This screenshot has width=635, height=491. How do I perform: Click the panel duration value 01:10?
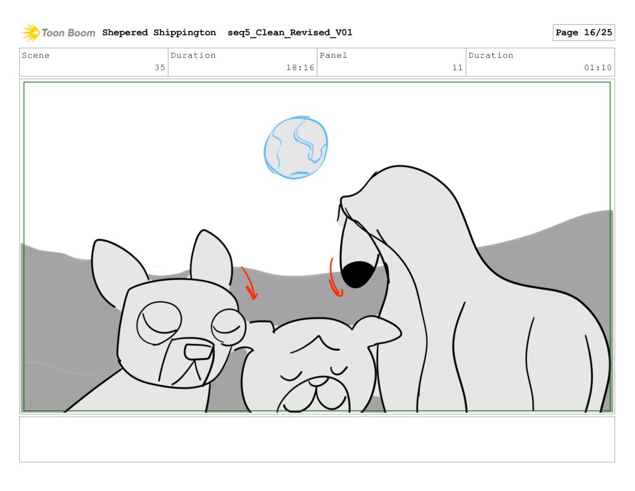click(597, 68)
